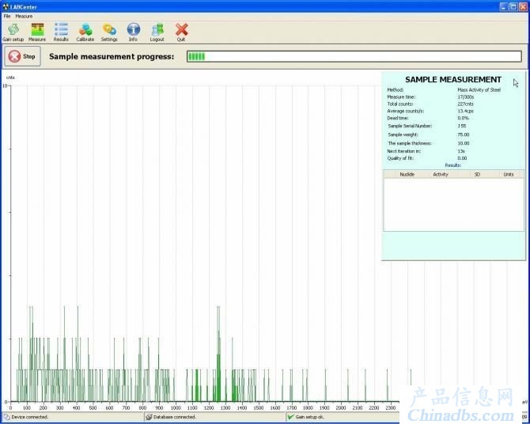Maximize the LABCenter window
The width and height of the screenshot is (530, 424).
(x=513, y=6)
